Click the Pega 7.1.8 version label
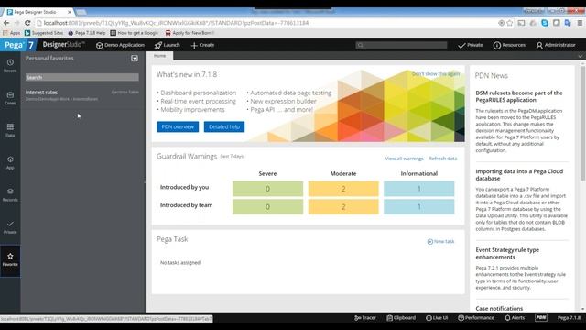The image size is (586, 330). [x=569, y=318]
